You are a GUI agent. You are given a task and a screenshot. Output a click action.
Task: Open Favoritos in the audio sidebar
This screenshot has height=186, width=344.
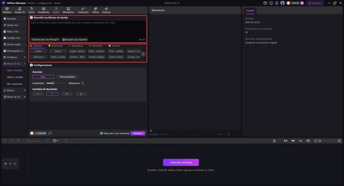tap(15, 19)
